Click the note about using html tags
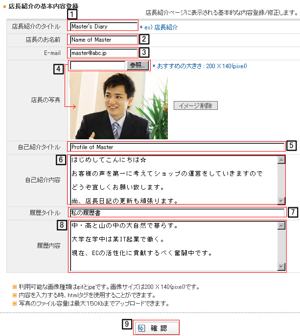The height and width of the screenshot is (336, 300). click(x=87, y=295)
